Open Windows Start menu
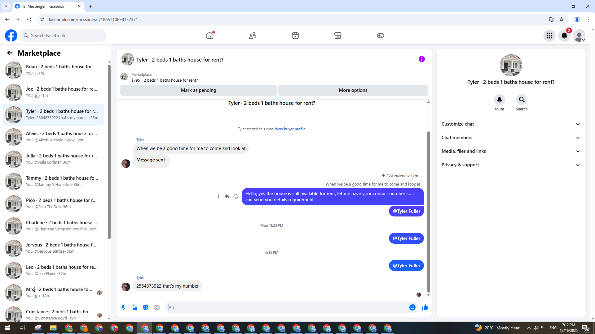The image size is (595, 334). pos(7,328)
